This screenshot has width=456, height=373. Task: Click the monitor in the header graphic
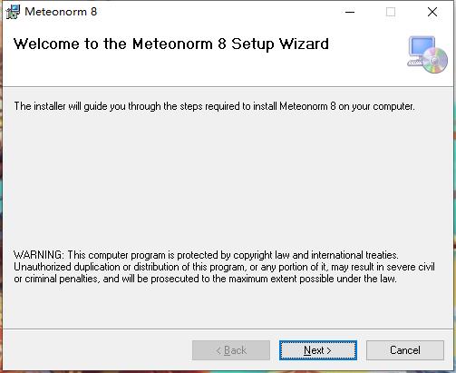[x=422, y=48]
